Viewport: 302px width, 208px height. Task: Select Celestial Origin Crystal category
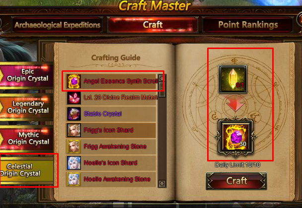(27, 170)
